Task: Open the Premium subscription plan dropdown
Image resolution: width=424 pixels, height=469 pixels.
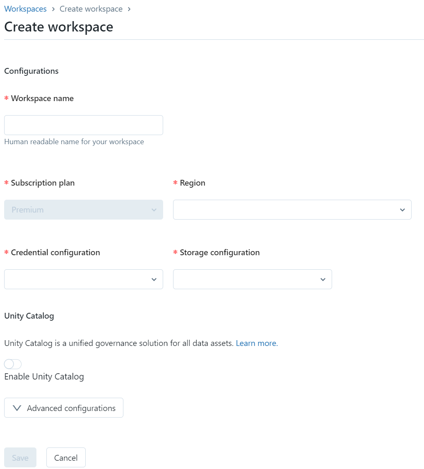Action: (x=83, y=210)
